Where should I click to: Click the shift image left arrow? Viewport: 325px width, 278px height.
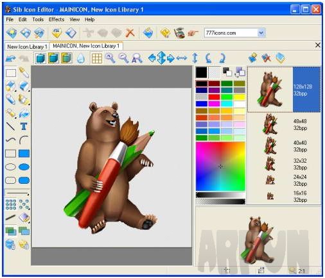(152, 58)
